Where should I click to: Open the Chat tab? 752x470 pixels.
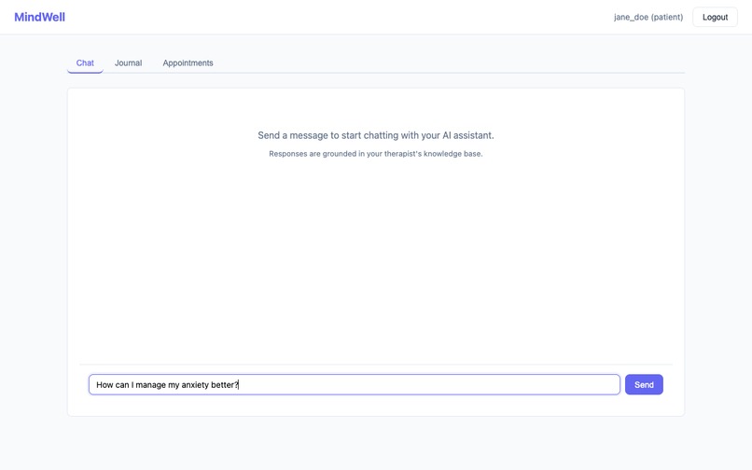pyautogui.click(x=85, y=62)
